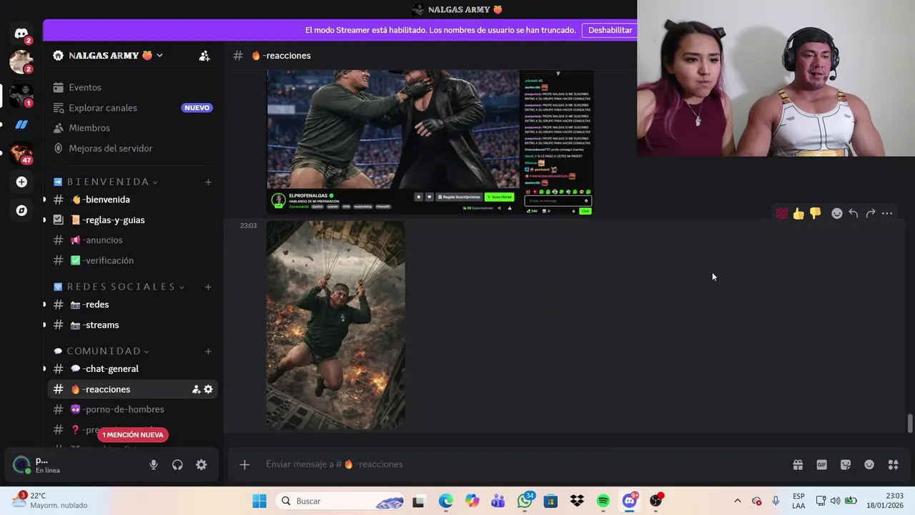Reply to the message using arrow icon
The height and width of the screenshot is (515, 915).
[x=854, y=213]
